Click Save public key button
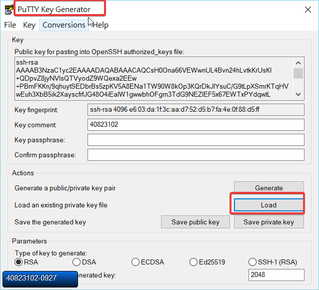 pos(195,222)
